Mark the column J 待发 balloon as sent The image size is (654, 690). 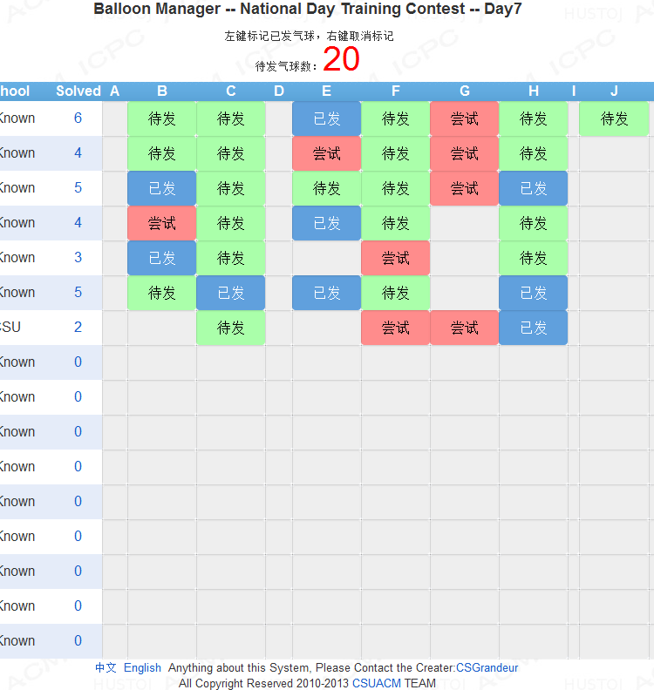[x=614, y=118]
